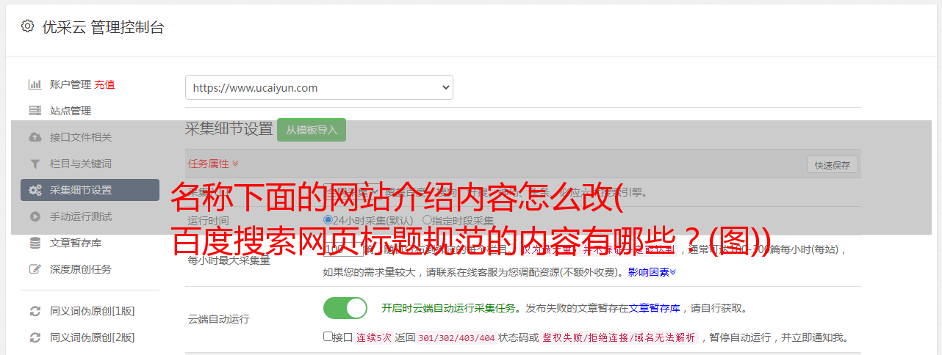Click the server icon for 站点管理
942x355 pixels.
click(x=35, y=111)
